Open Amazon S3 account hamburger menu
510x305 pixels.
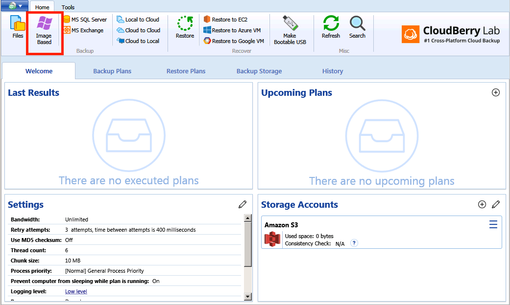click(493, 224)
